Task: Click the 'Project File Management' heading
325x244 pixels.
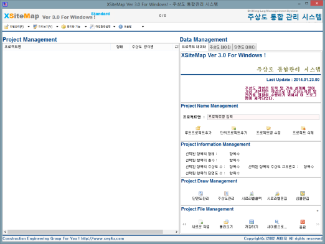Action: (x=207, y=209)
